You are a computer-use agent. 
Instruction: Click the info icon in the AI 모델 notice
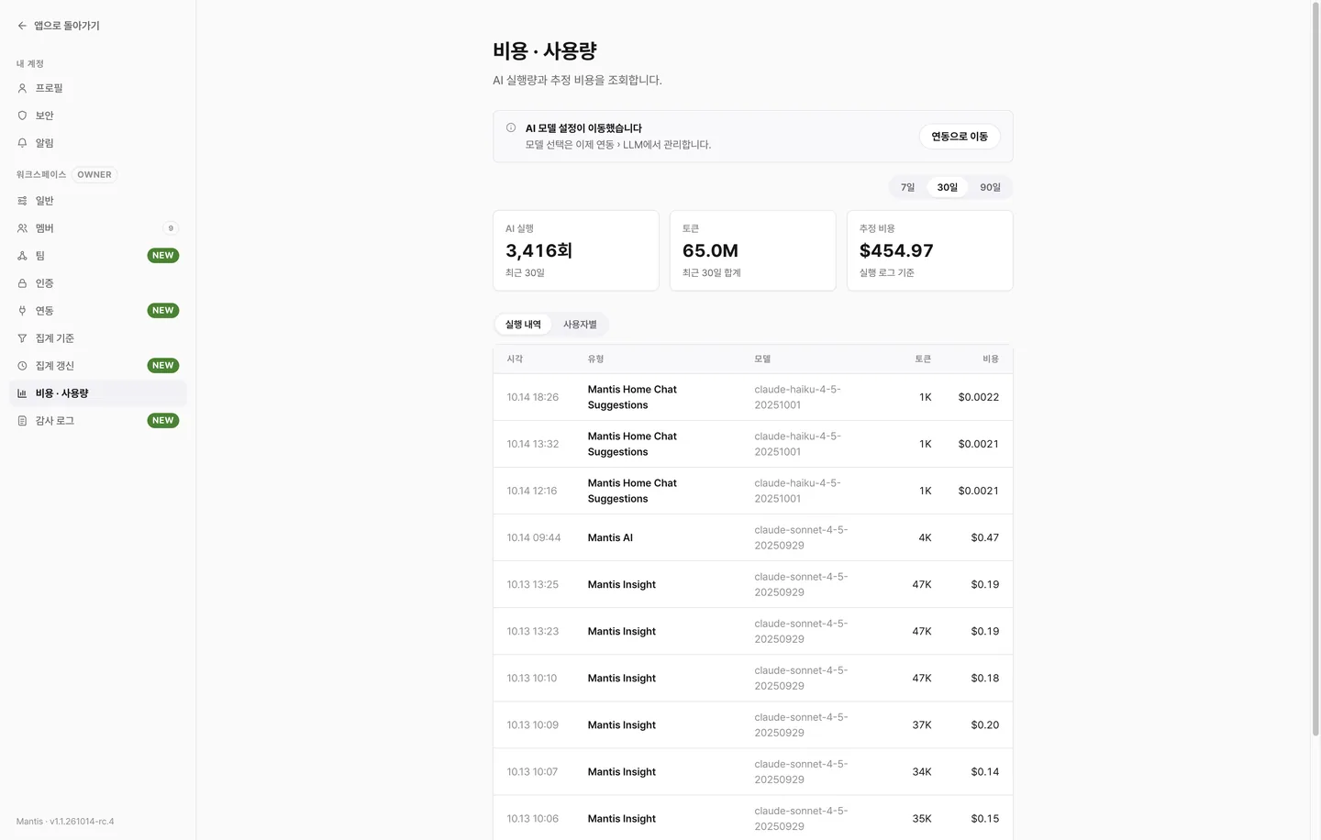point(511,127)
